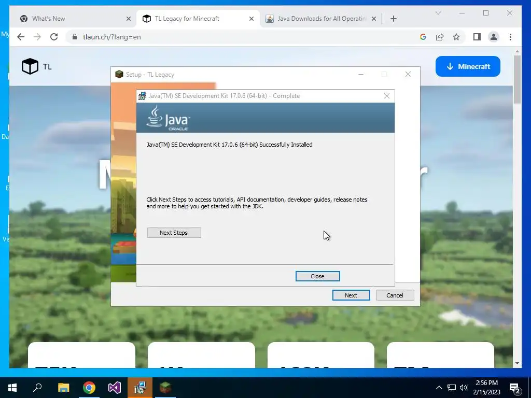Switch to the Java Downloads tab
The width and height of the screenshot is (531, 398).
[321, 19]
